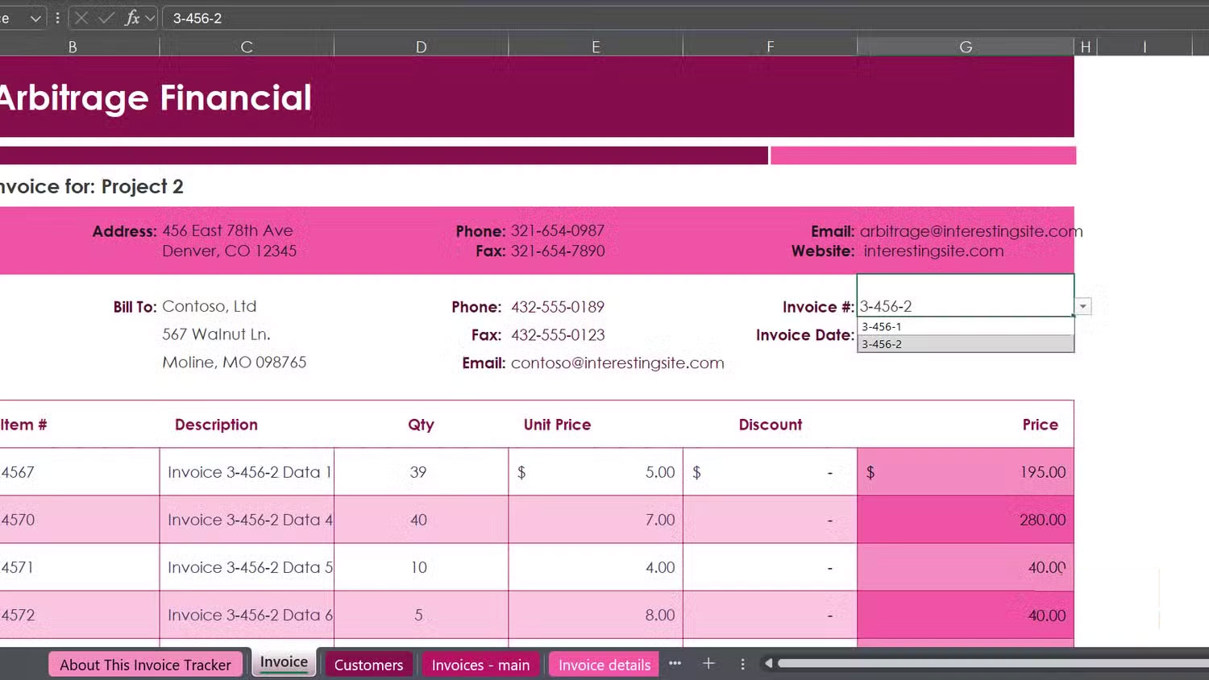Click the Enter checkmark icon in formula bar
The height and width of the screenshot is (680, 1209).
107,18
